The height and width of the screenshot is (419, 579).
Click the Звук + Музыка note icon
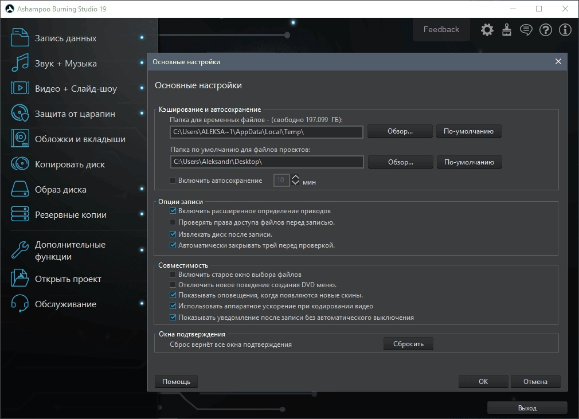click(20, 62)
